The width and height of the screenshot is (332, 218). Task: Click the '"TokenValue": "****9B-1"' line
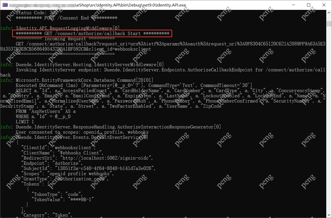(x=63, y=200)
